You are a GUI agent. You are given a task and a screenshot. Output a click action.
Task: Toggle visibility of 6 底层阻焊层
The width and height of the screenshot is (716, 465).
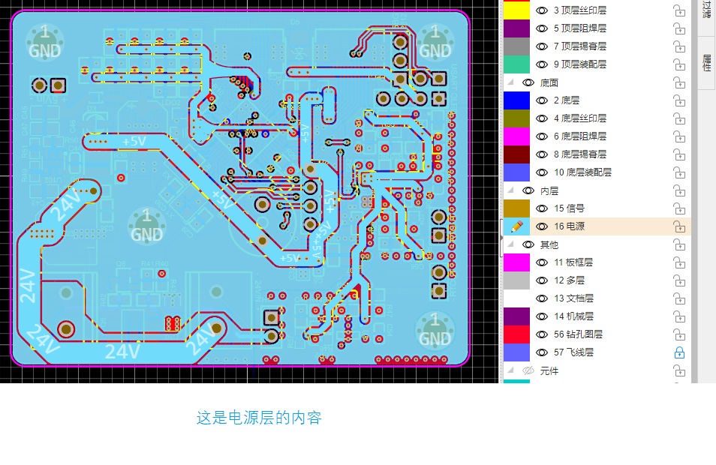pos(542,136)
